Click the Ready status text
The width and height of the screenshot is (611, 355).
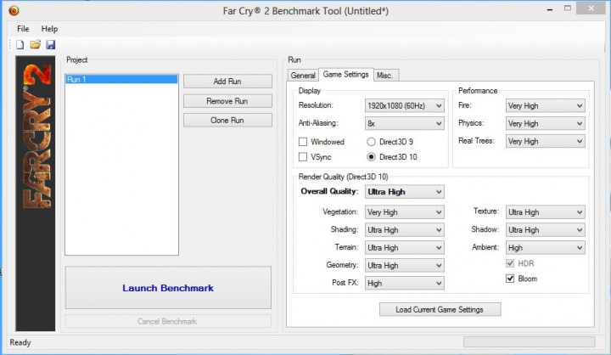point(20,342)
